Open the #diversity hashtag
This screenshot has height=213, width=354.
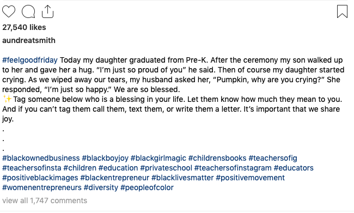coord(101,188)
